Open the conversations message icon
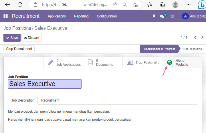 pyautogui.click(x=162, y=16)
